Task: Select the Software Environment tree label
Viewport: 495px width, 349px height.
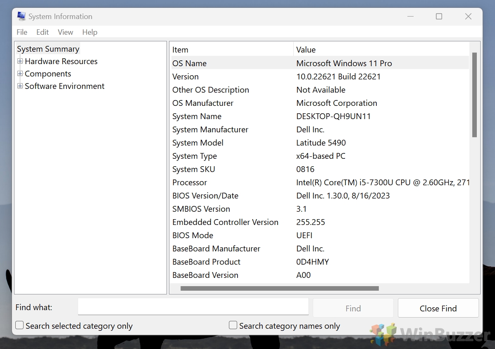Action: coord(64,86)
